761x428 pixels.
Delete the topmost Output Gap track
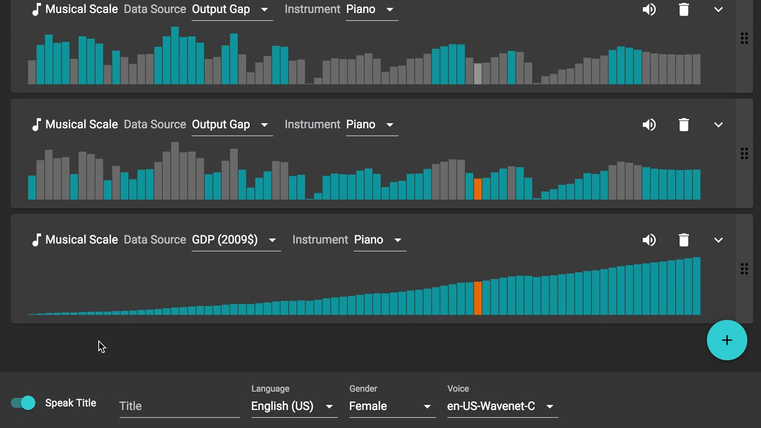click(684, 10)
